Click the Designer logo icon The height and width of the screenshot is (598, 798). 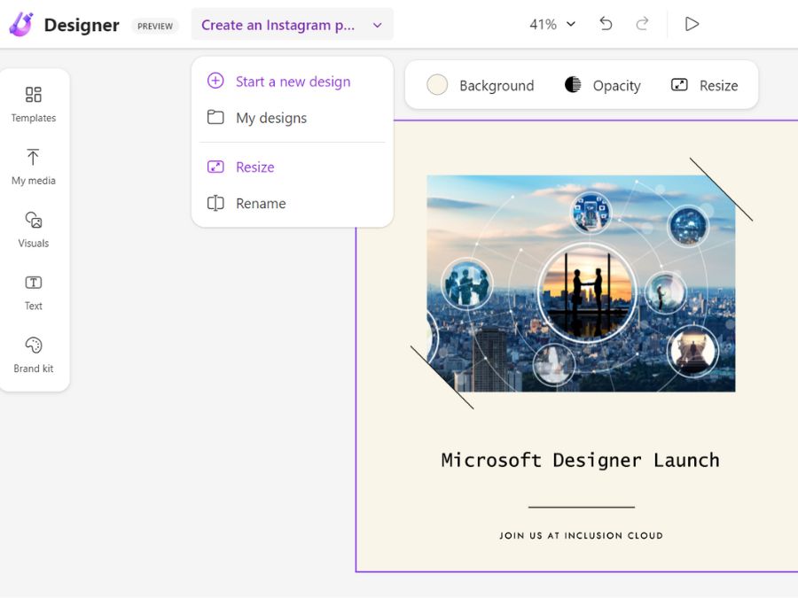[21, 25]
